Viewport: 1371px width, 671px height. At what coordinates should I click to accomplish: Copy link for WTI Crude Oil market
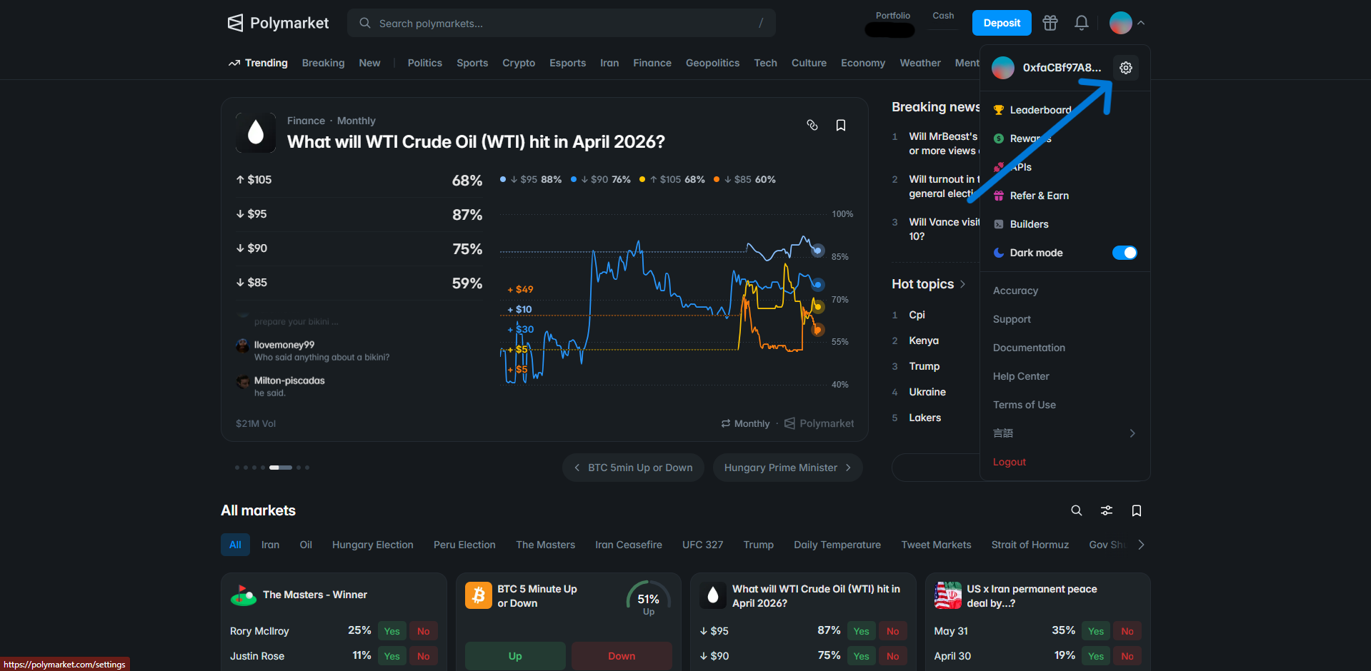(x=812, y=125)
